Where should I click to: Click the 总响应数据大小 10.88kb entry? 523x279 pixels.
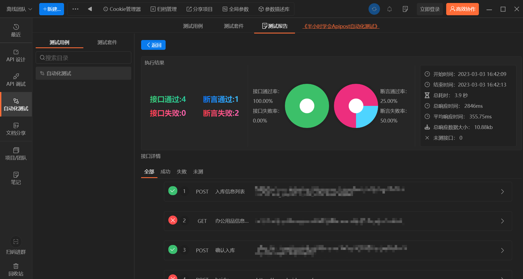[x=459, y=127]
